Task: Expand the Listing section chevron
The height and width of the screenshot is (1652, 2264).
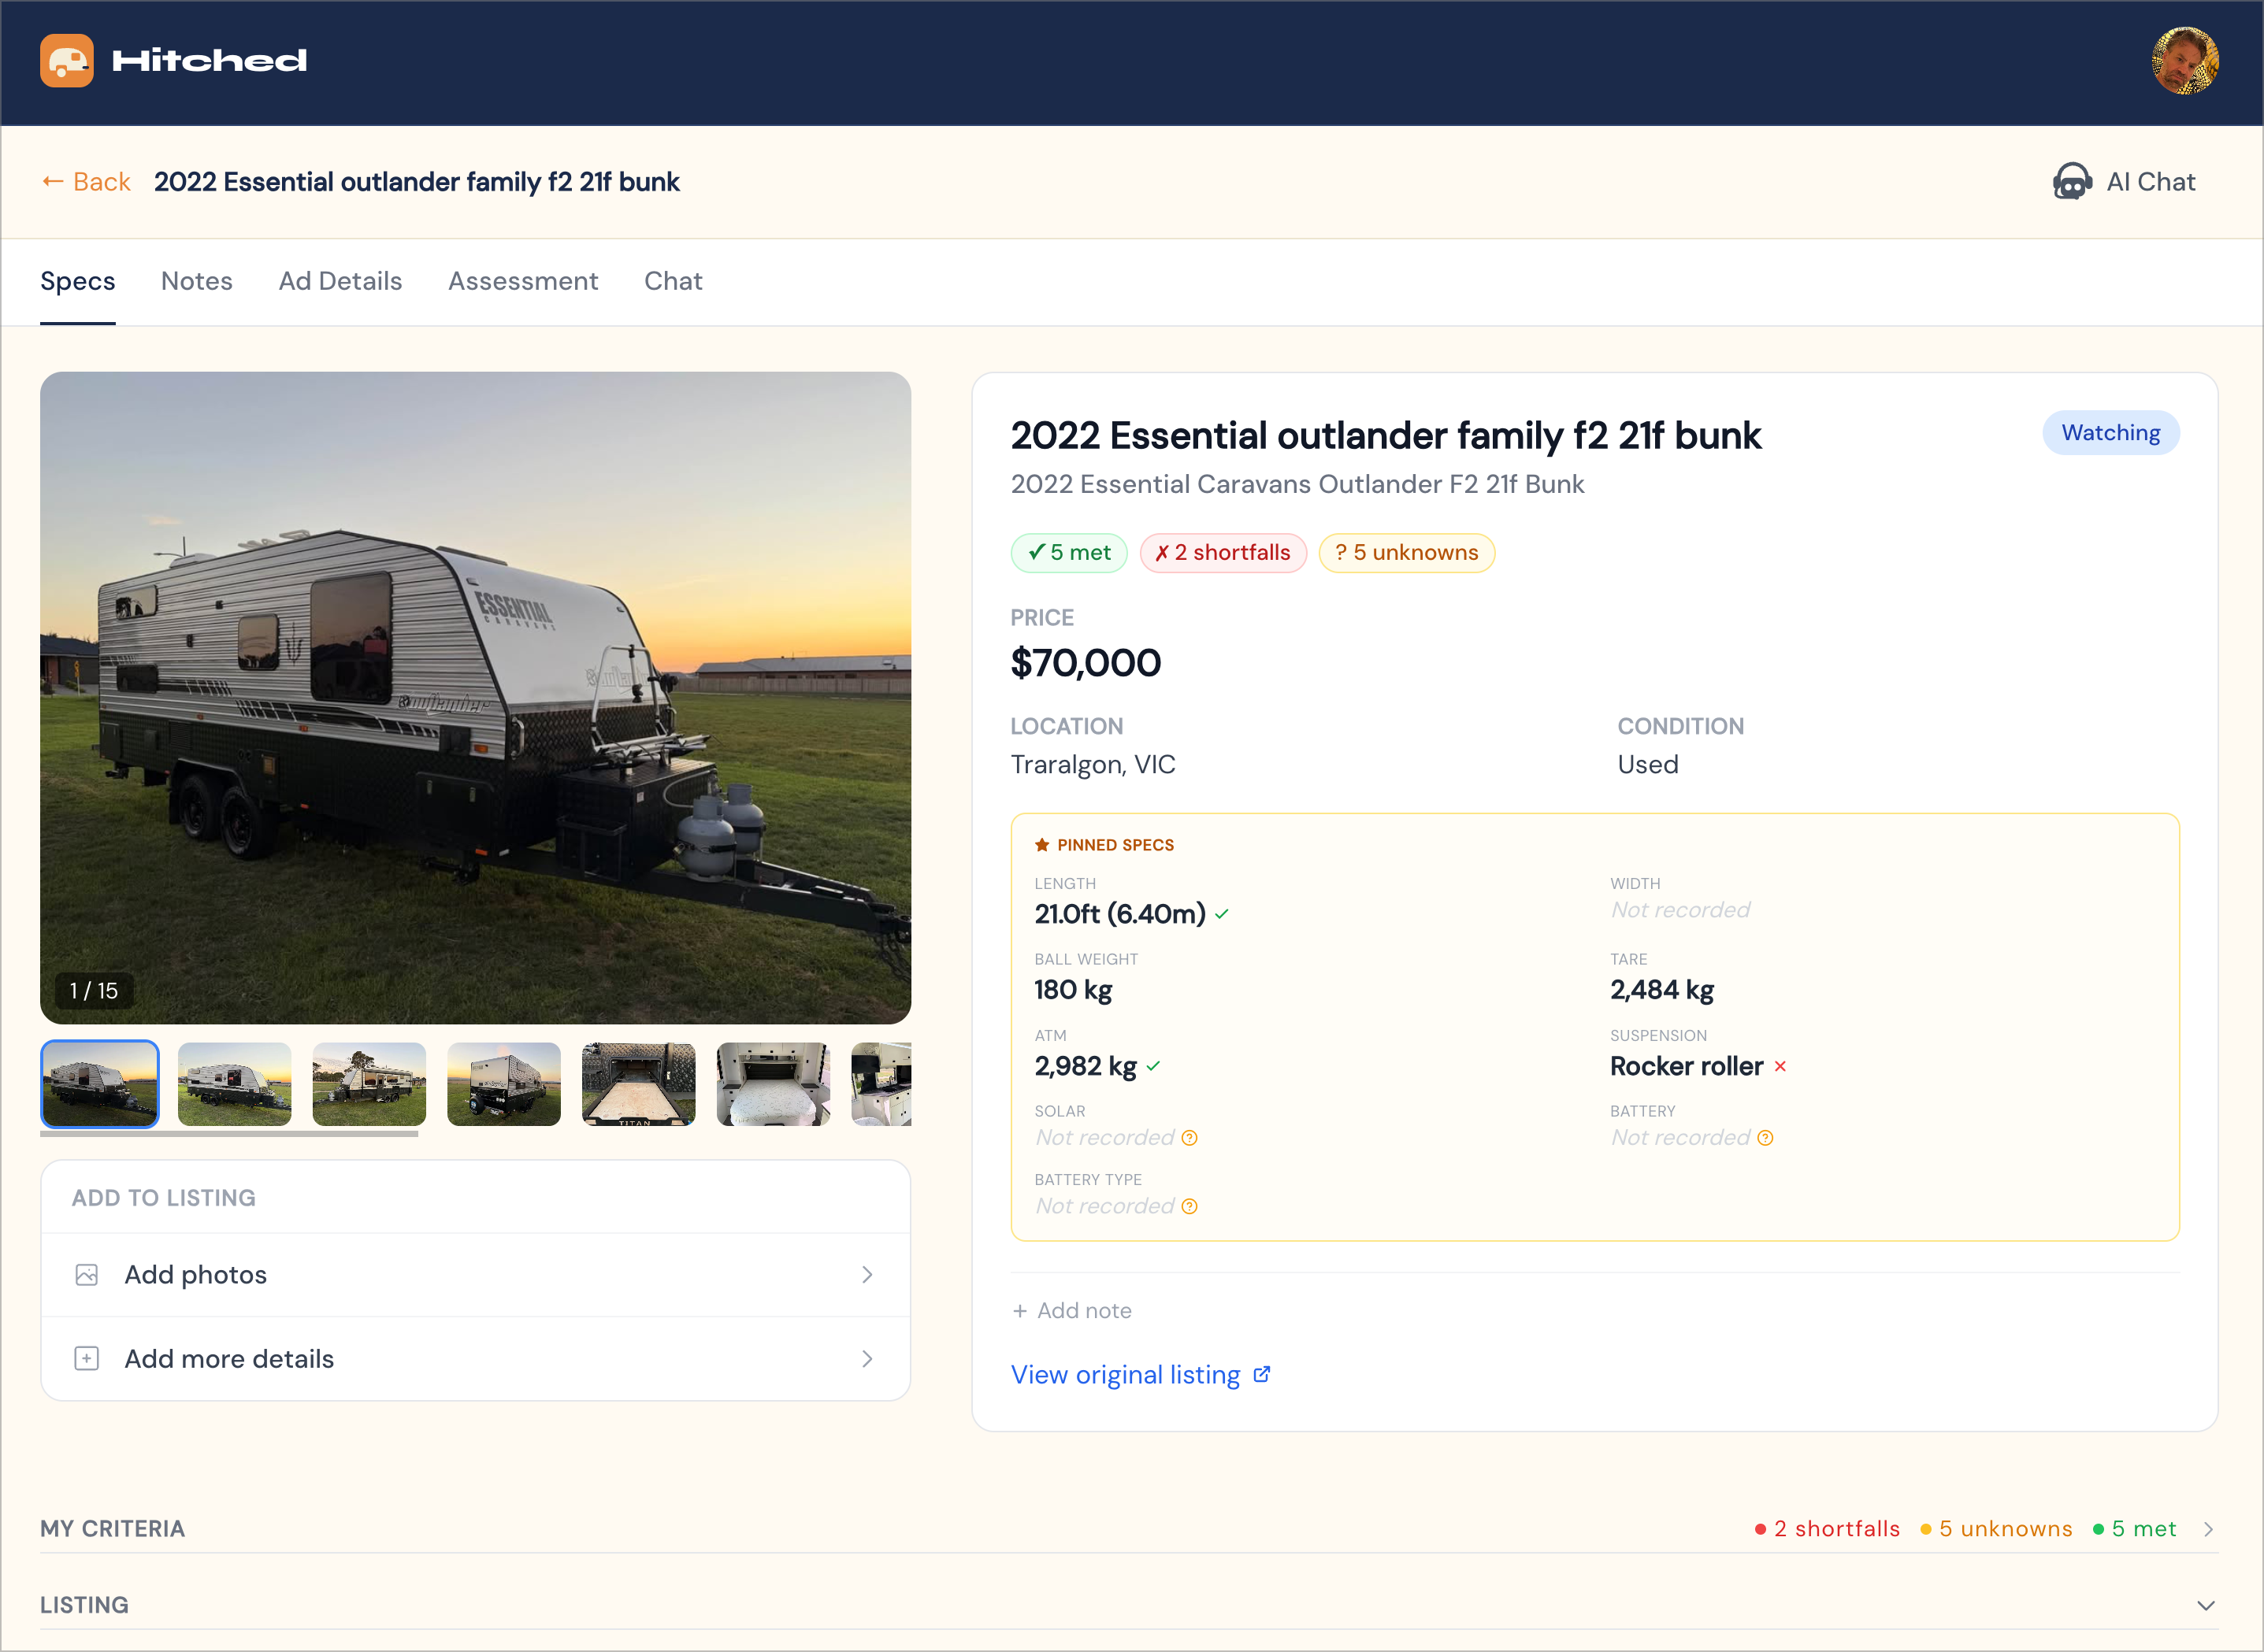Action: click(2206, 1606)
